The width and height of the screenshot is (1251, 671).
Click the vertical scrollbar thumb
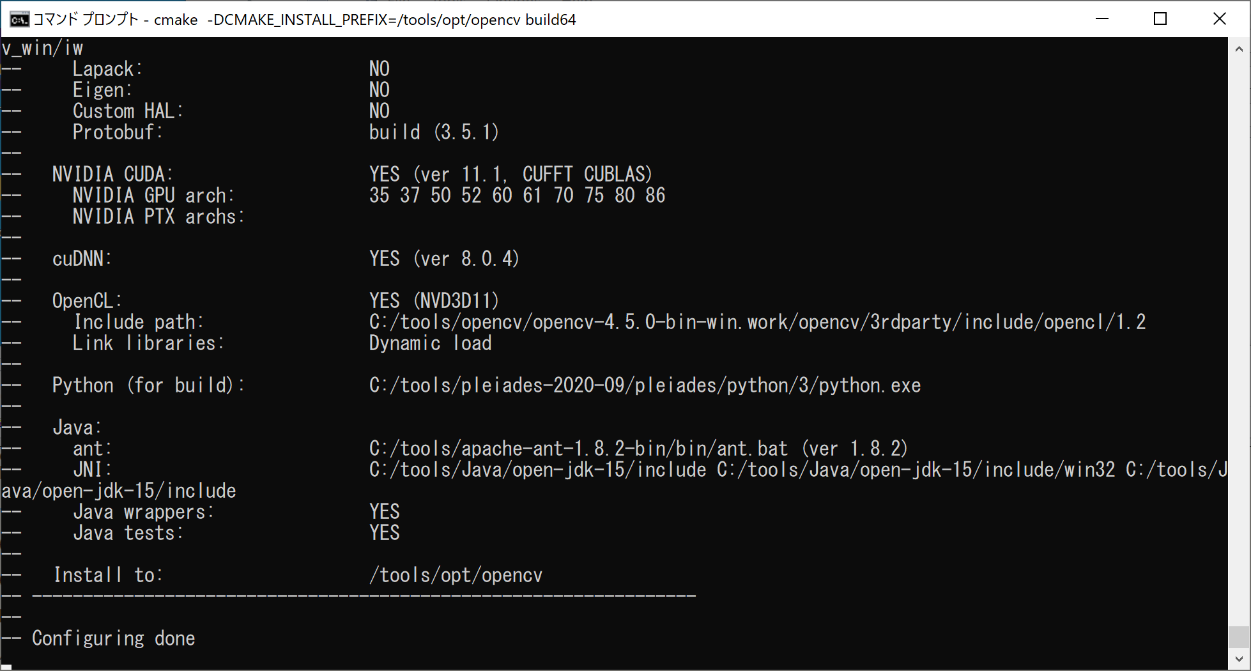1239,636
